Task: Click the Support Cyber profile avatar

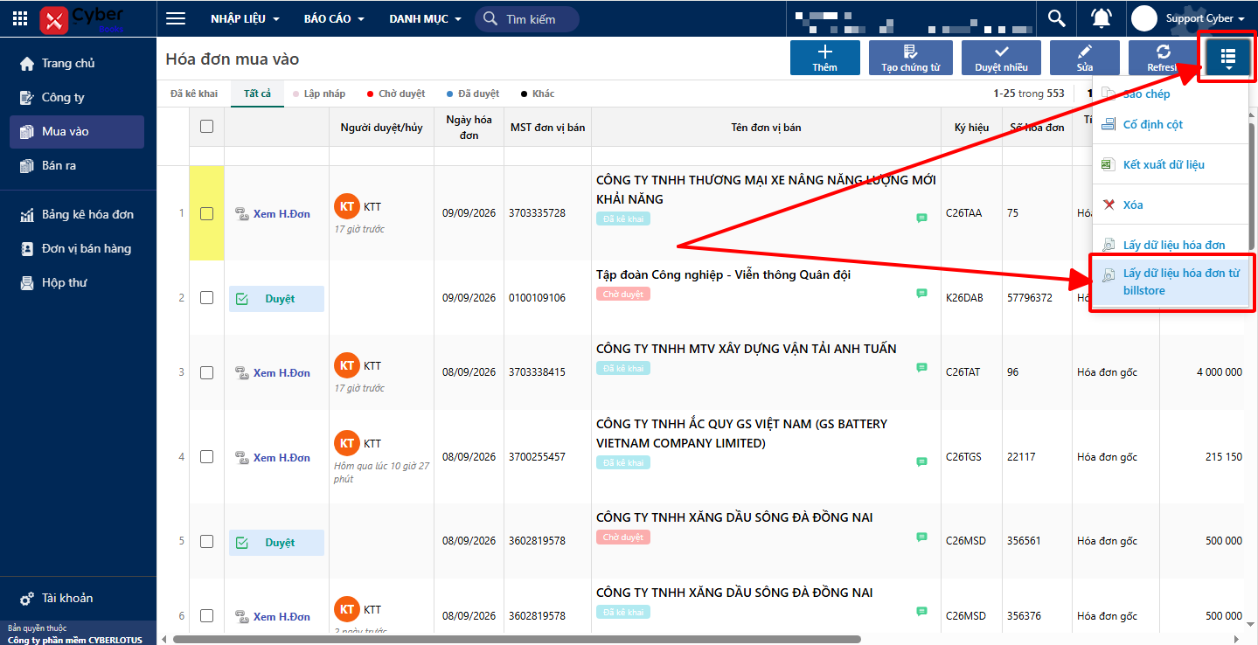Action: [x=1144, y=18]
